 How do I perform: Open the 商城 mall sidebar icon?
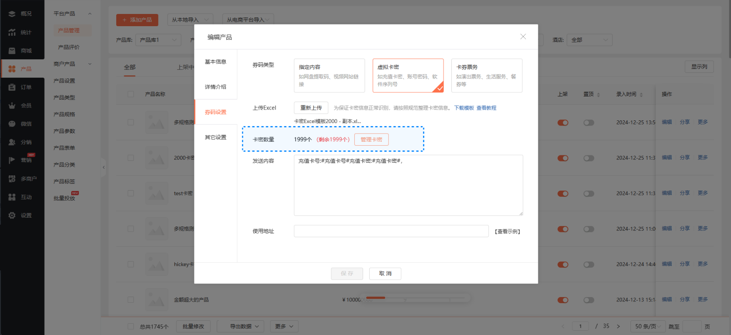(12, 51)
